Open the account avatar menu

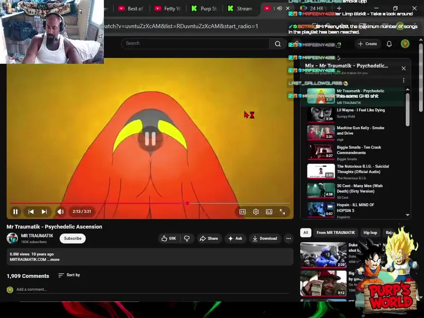pos(405,44)
